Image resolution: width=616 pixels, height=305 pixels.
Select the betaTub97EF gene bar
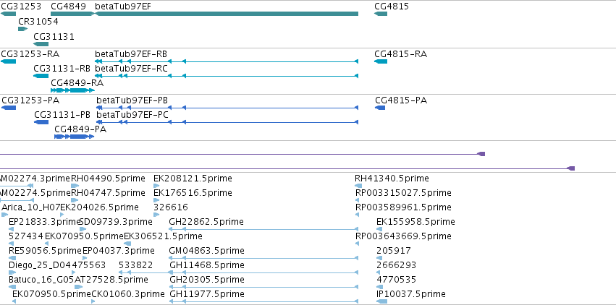click(x=227, y=14)
